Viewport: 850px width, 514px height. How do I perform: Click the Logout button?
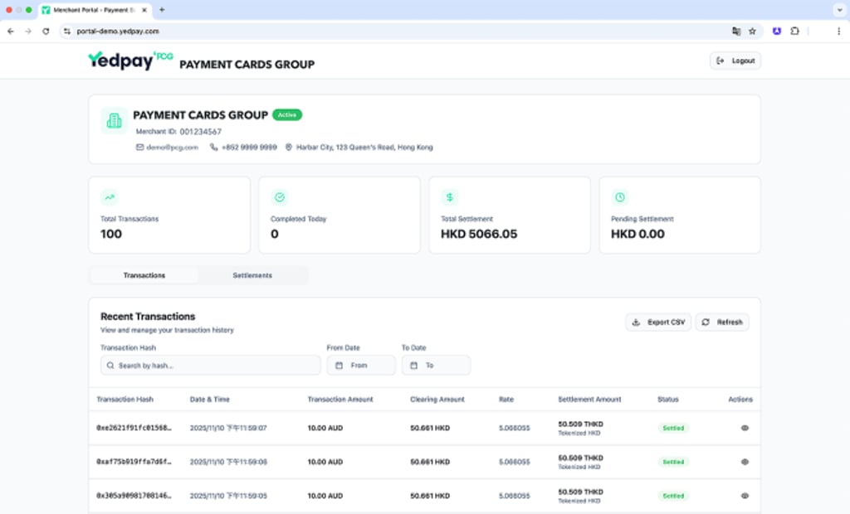coord(734,61)
